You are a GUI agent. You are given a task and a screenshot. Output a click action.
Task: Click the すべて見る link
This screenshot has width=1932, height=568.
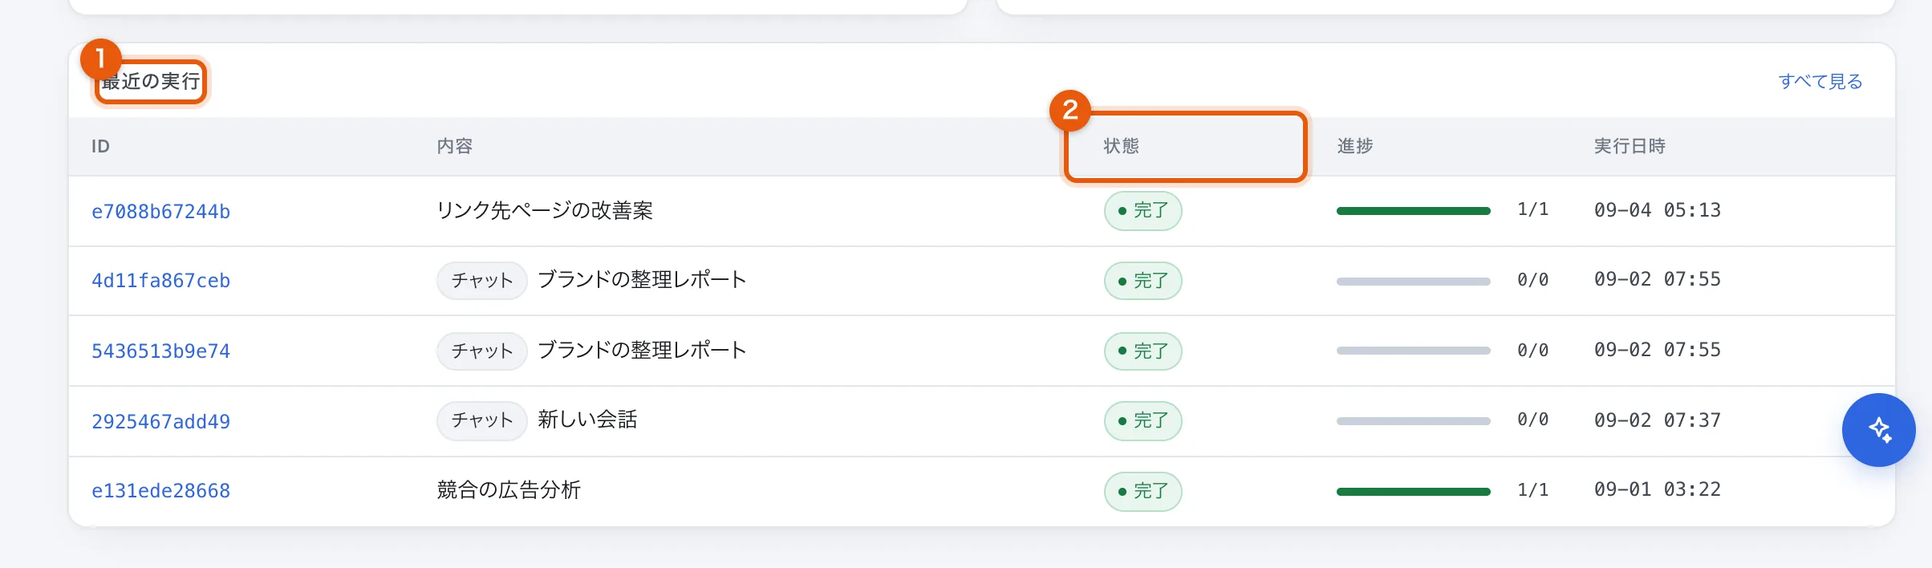coord(1820,81)
